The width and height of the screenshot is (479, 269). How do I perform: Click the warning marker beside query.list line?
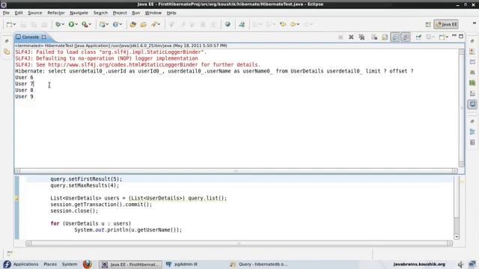(x=16, y=198)
